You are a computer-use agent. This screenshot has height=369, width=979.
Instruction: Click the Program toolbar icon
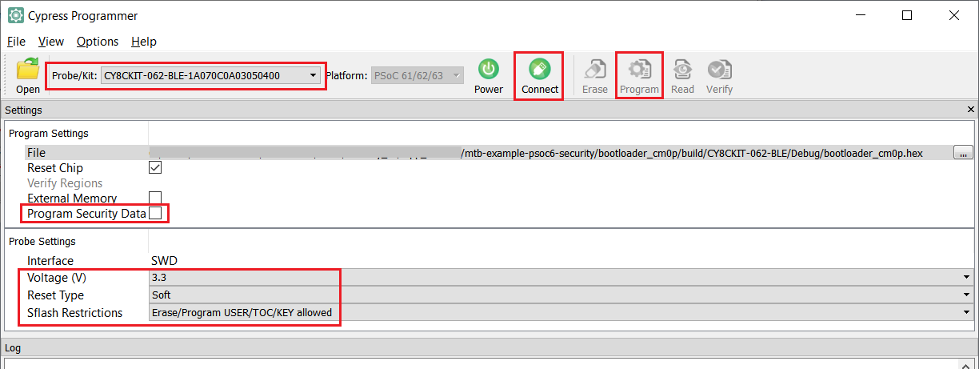click(639, 69)
